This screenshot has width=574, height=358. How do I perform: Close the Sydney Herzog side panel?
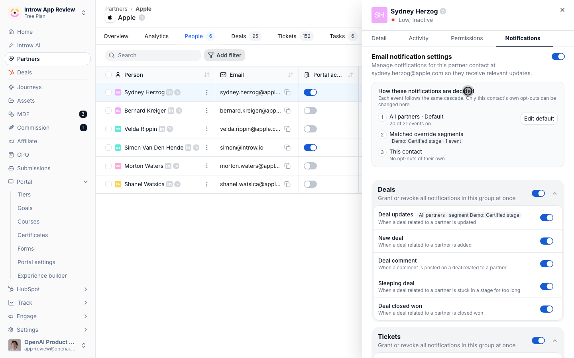pos(562,10)
